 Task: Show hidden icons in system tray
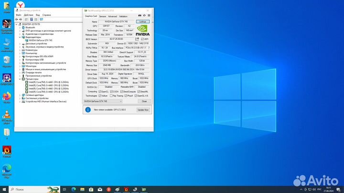coord(301,189)
